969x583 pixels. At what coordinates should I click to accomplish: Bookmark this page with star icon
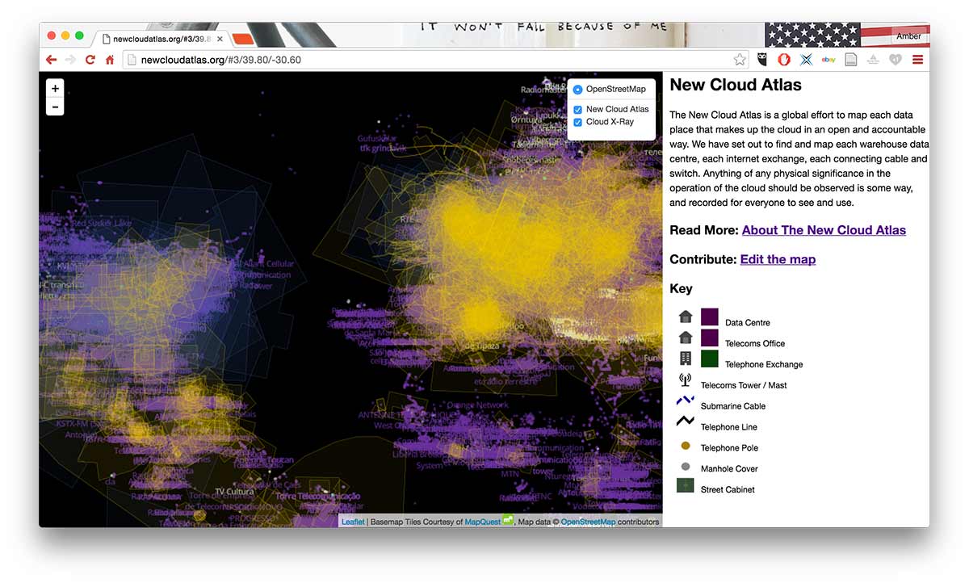[739, 60]
